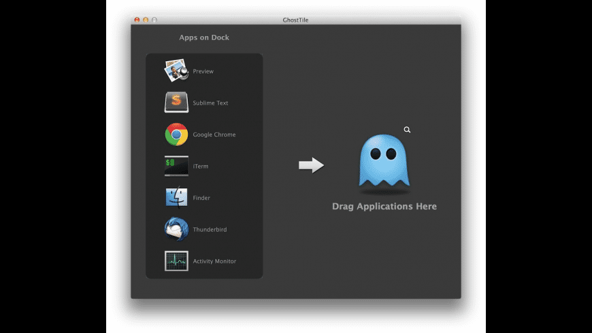
Task: Click the Preview app icon
Action: point(176,71)
